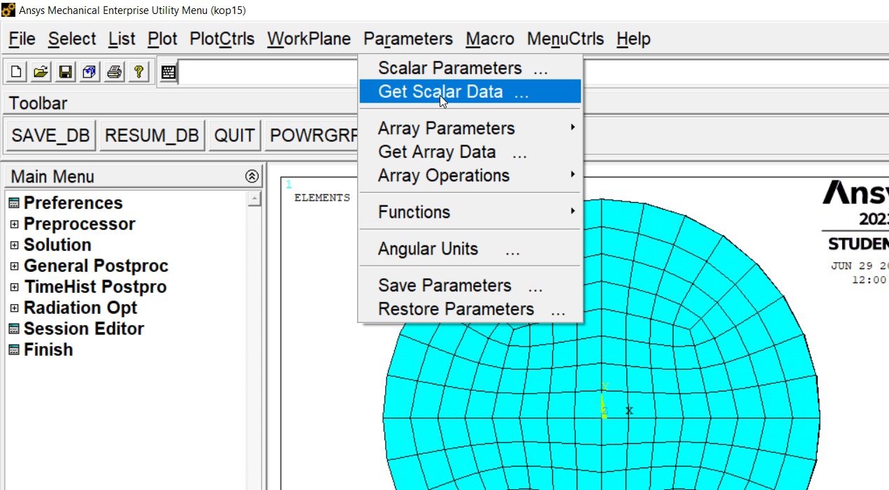Click the Finish item icon

(x=14, y=350)
